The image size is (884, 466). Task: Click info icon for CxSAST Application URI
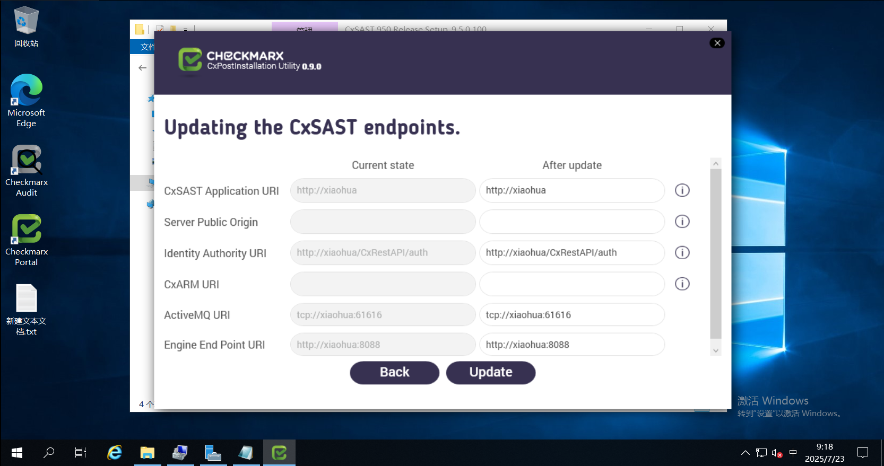(682, 190)
